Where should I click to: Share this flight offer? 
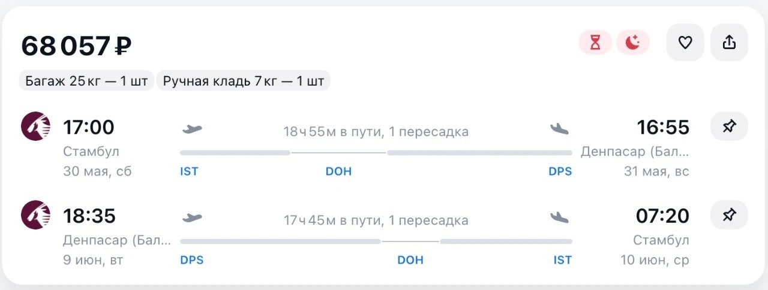click(x=729, y=43)
